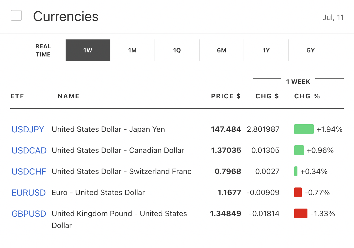Click the Currencies heading
Screen dimensions: 354x248
point(66,16)
